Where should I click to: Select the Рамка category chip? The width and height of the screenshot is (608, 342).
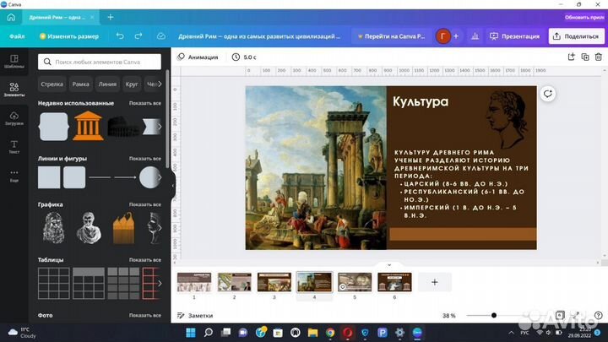coord(80,84)
